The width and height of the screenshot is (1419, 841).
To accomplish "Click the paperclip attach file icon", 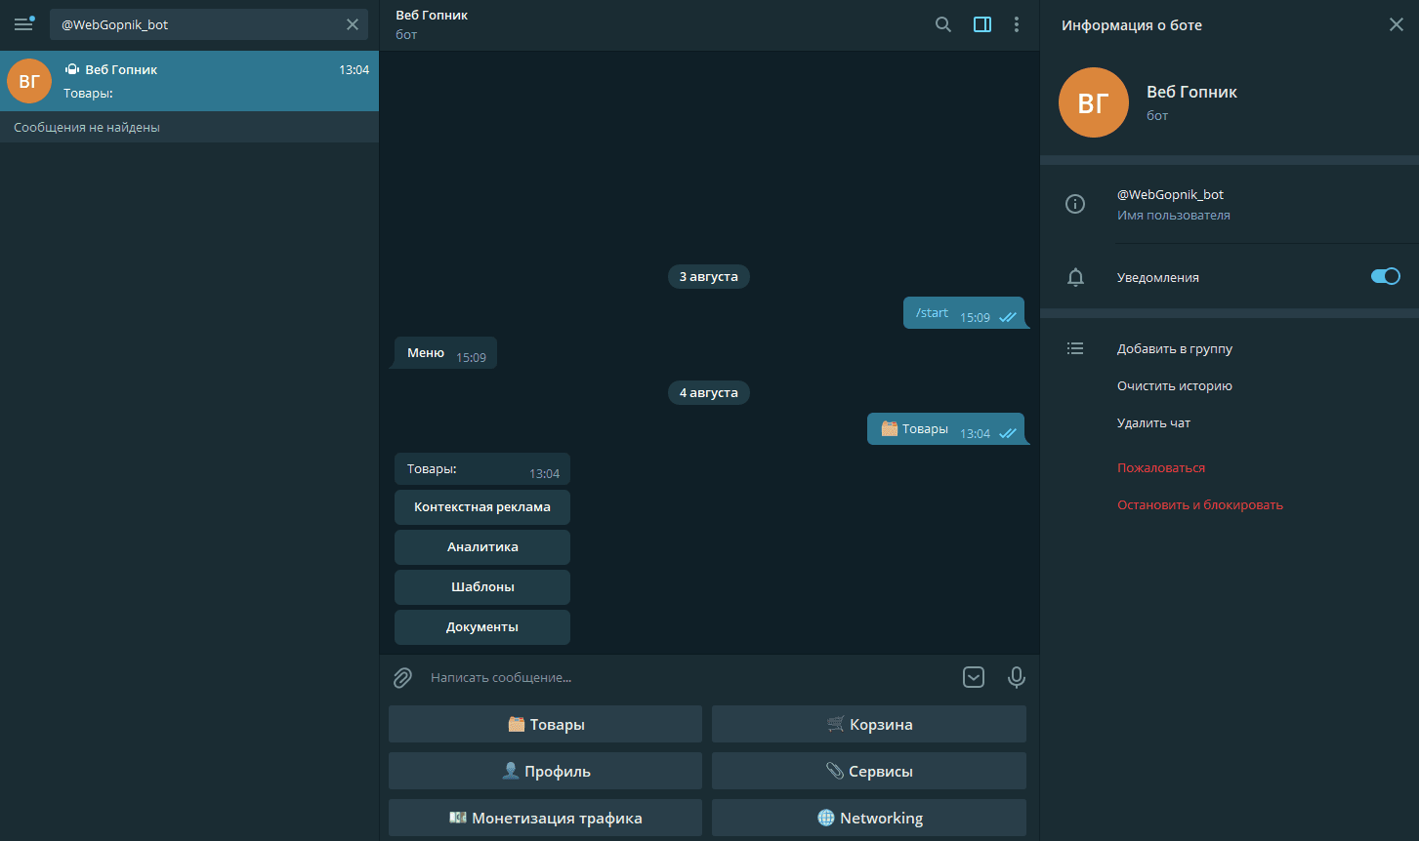I will click(402, 677).
